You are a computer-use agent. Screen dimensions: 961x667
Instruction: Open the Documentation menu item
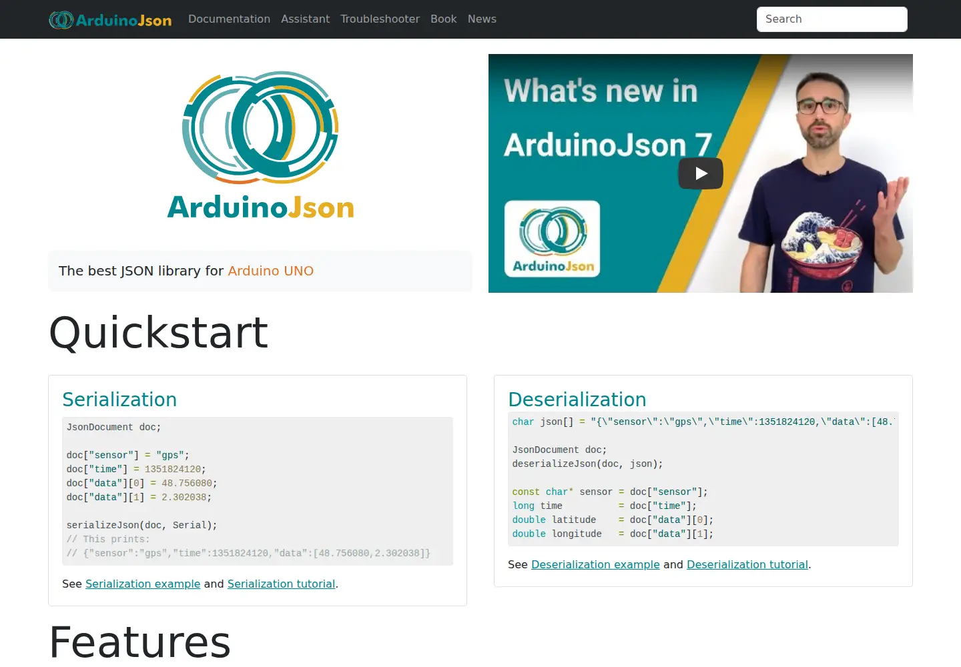pyautogui.click(x=229, y=19)
